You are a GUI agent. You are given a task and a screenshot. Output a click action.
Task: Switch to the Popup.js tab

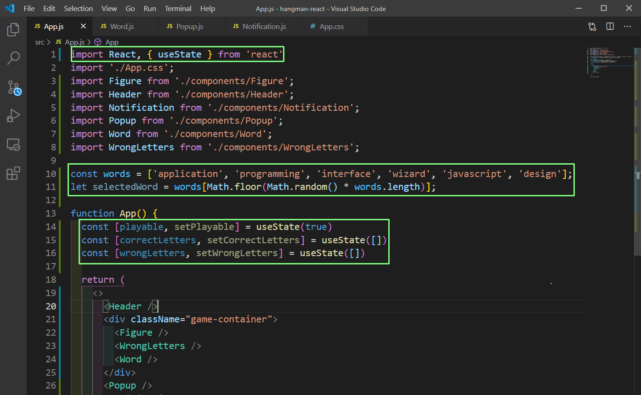point(192,27)
